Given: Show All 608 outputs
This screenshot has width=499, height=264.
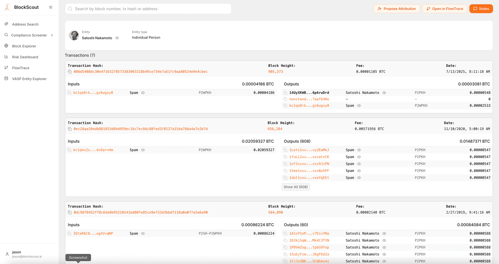Looking at the screenshot, I should point(296,187).
